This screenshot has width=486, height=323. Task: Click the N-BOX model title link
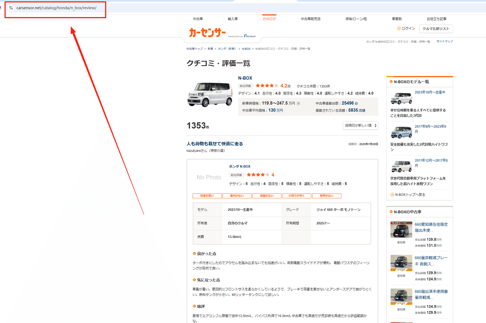click(245, 78)
